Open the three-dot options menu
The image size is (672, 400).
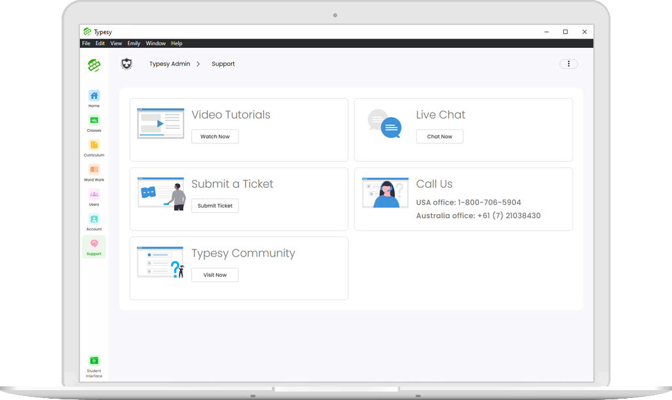coord(569,64)
